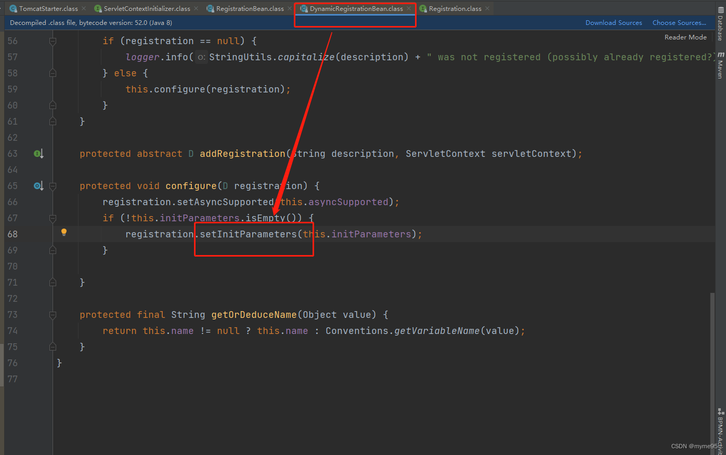Click the Download Sources link
This screenshot has height=455, width=726.
click(x=614, y=22)
